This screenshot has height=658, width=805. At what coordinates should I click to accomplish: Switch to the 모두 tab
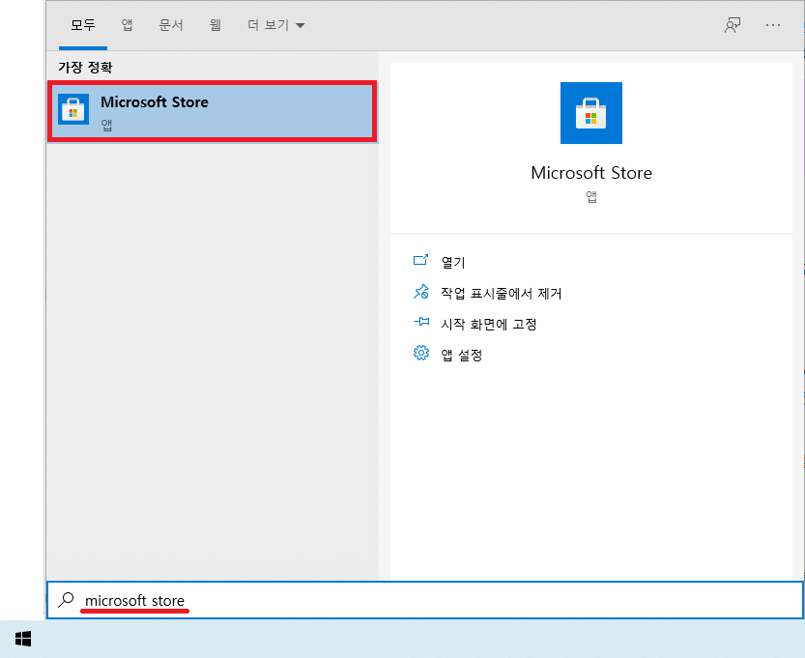click(83, 25)
